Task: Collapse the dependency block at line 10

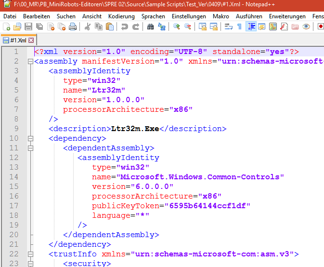Action: point(30,138)
